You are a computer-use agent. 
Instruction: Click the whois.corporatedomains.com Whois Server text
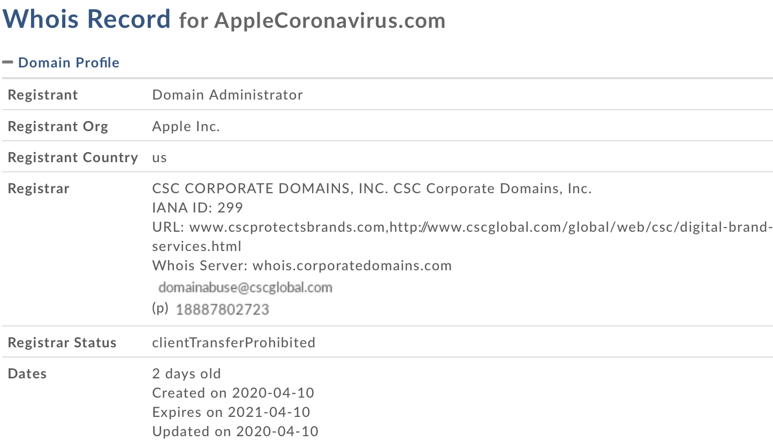pyautogui.click(x=352, y=265)
